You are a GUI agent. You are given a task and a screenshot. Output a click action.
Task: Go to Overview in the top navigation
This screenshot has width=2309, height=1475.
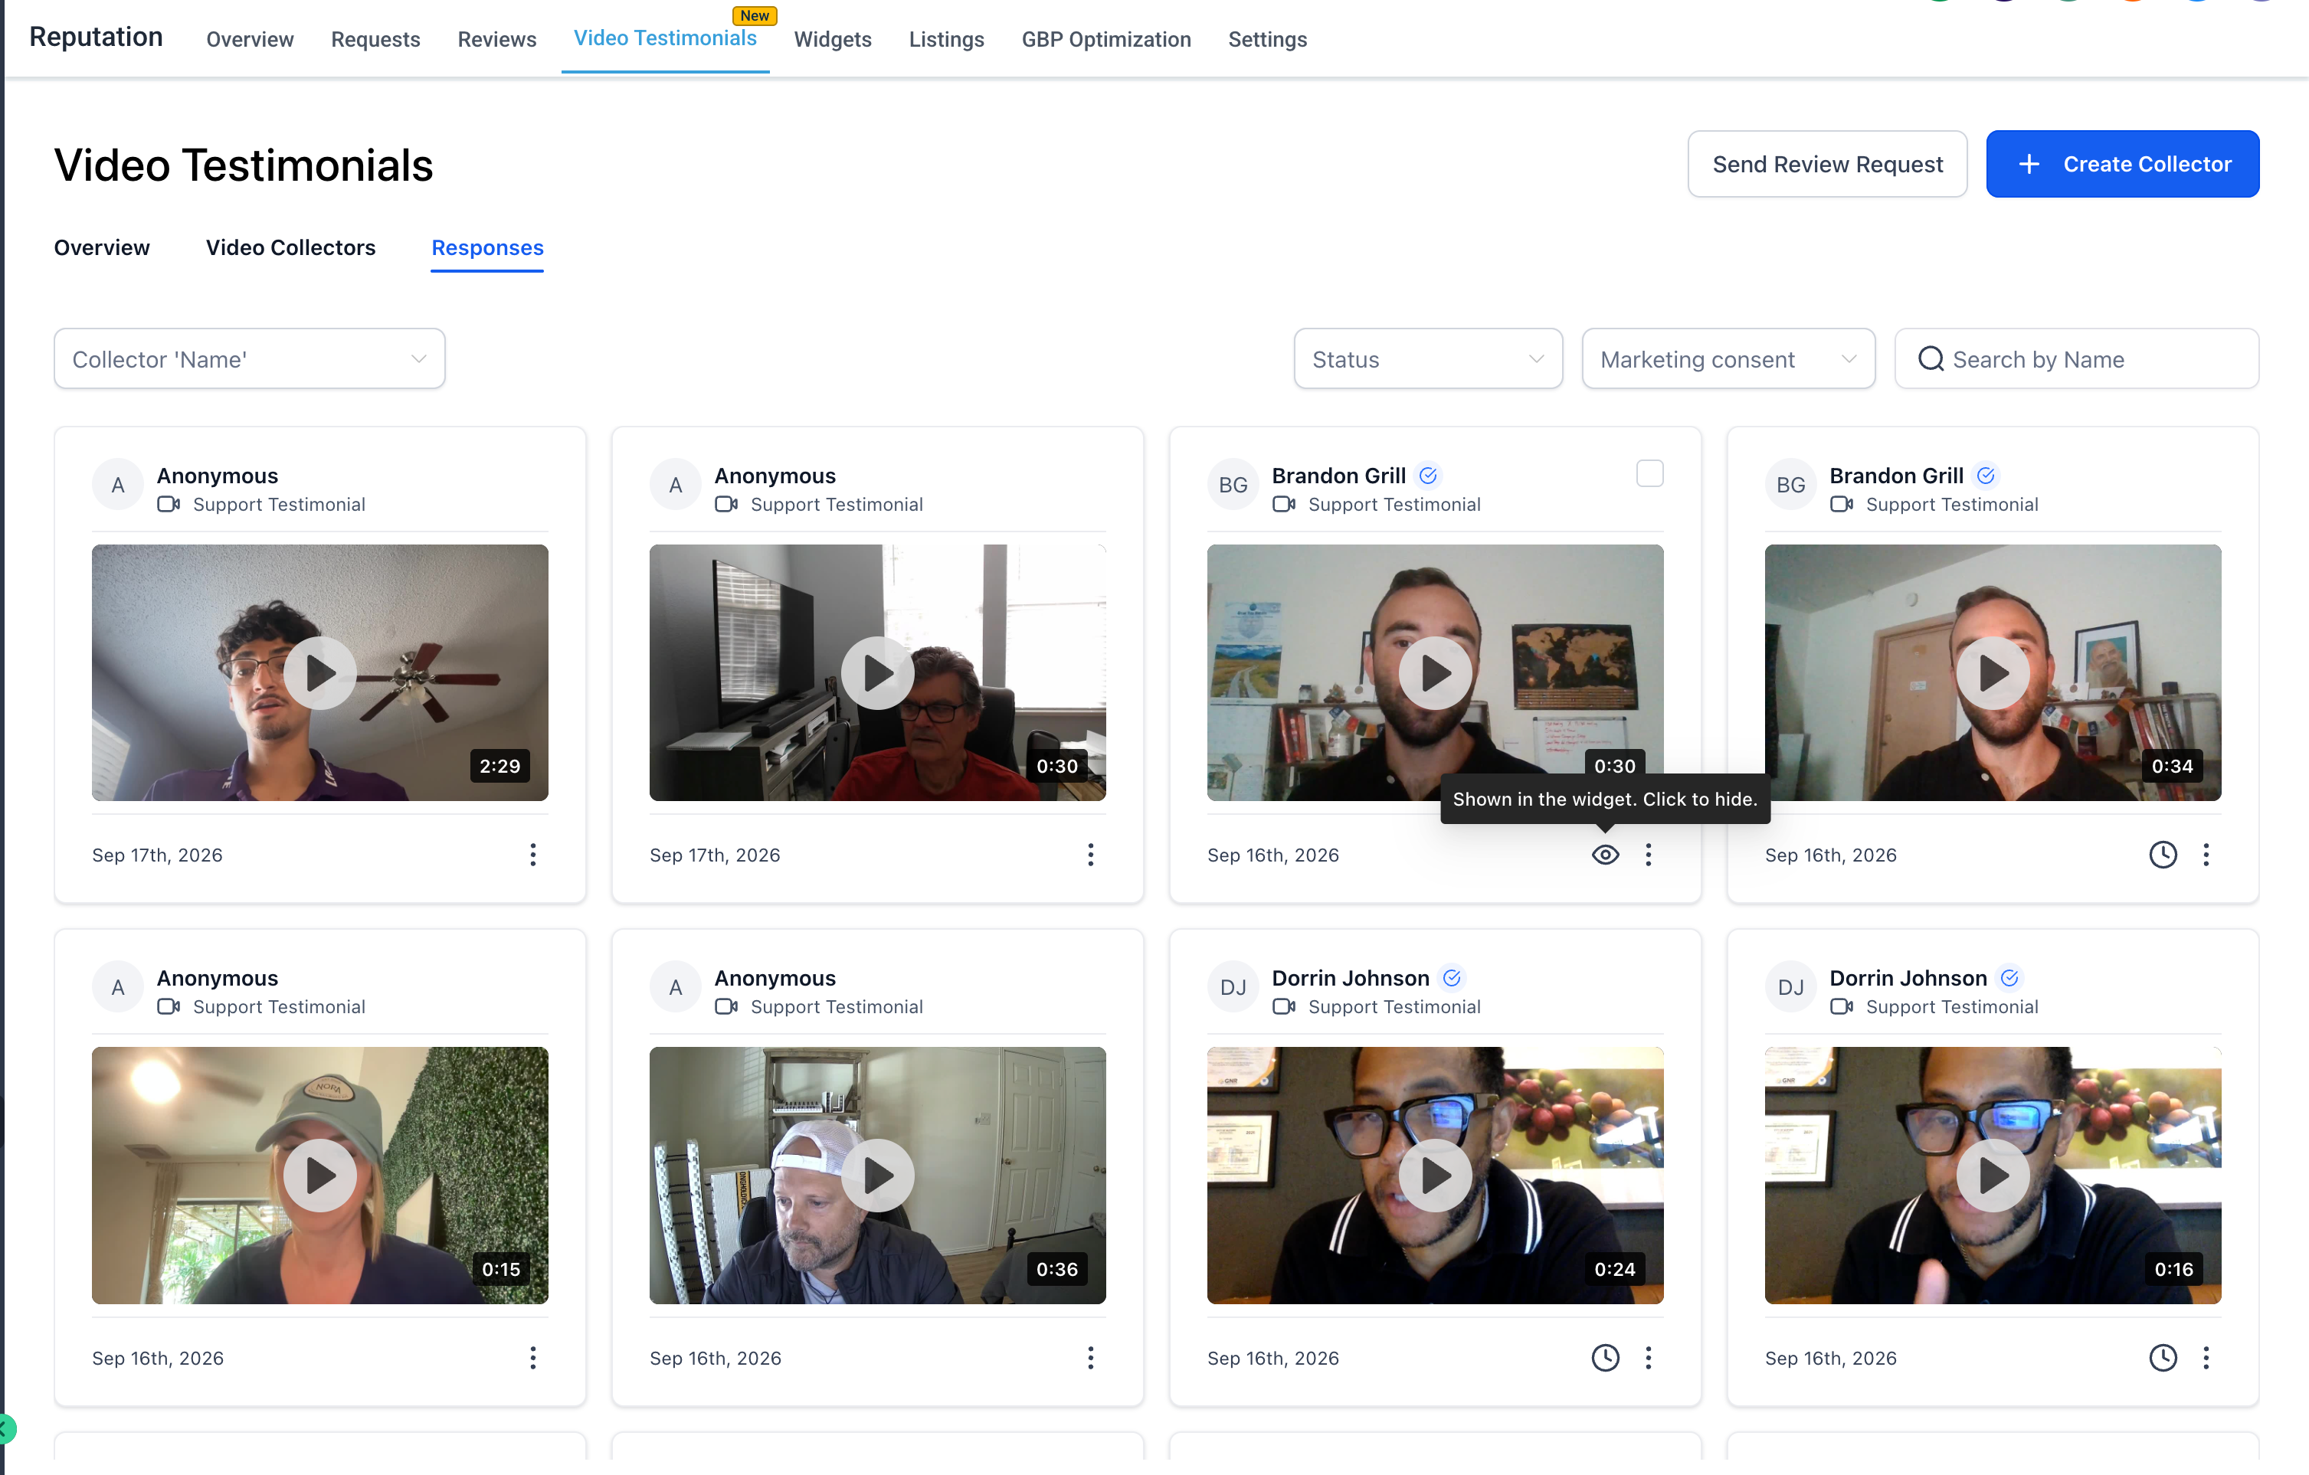pyautogui.click(x=249, y=39)
